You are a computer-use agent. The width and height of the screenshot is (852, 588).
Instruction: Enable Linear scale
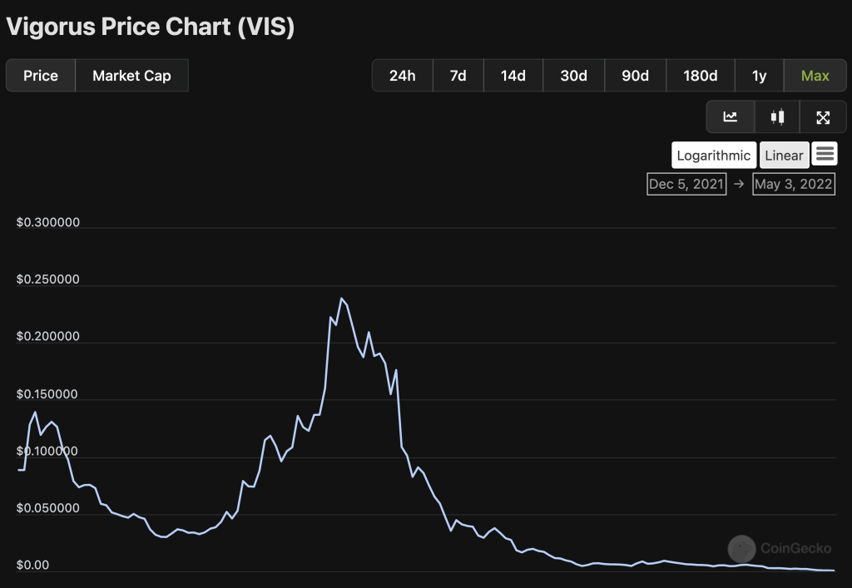click(784, 156)
